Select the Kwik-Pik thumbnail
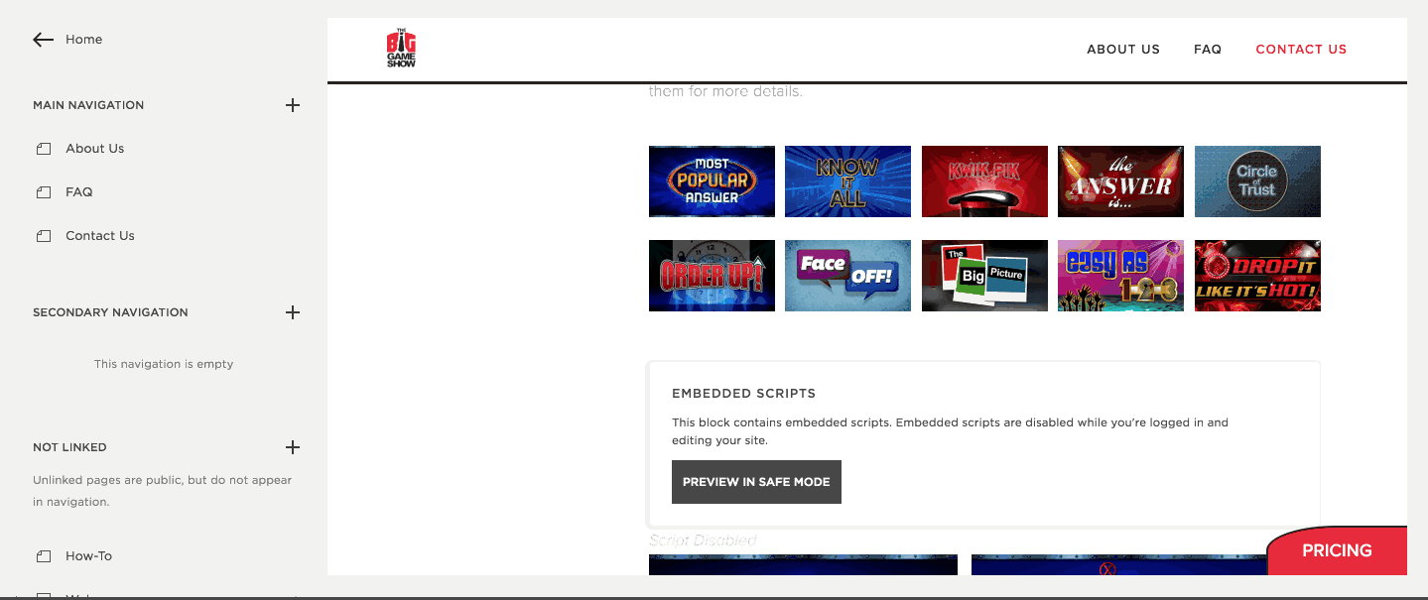The height and width of the screenshot is (600, 1428). click(984, 181)
